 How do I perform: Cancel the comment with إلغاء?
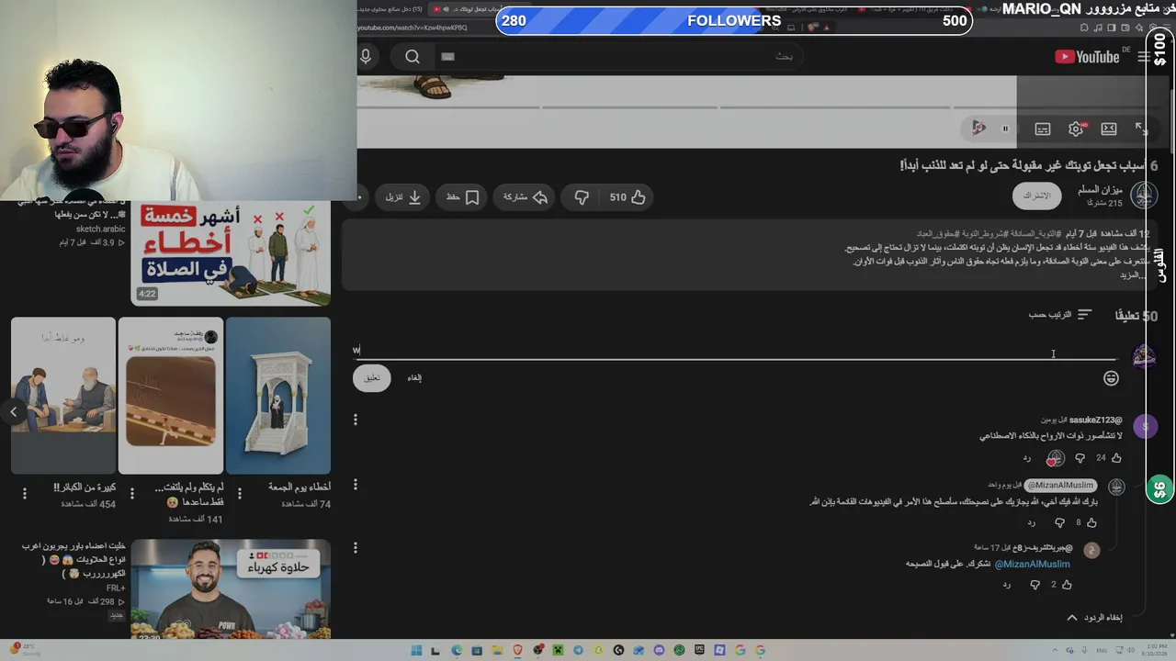point(414,377)
